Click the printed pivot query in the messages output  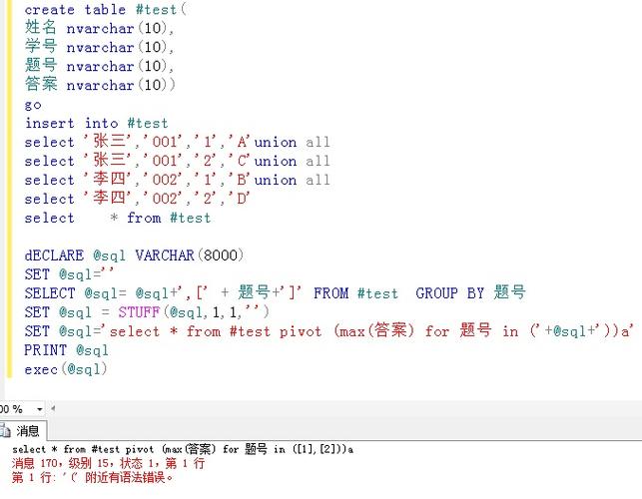[183, 449]
